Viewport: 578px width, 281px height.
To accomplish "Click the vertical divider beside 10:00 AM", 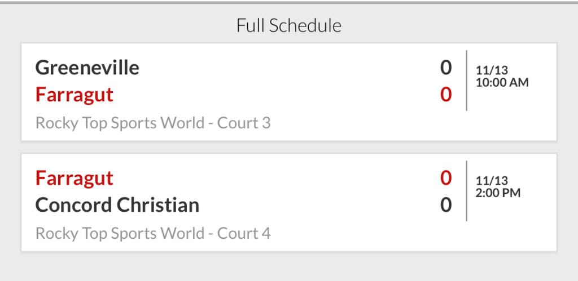I will 466,81.
